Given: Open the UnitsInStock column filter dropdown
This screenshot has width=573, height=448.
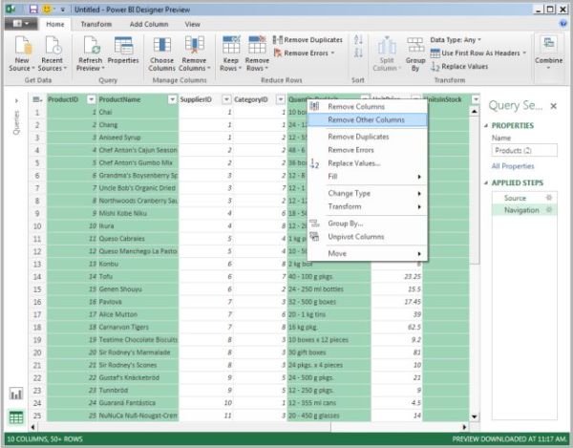Looking at the screenshot, I should pyautogui.click(x=476, y=99).
